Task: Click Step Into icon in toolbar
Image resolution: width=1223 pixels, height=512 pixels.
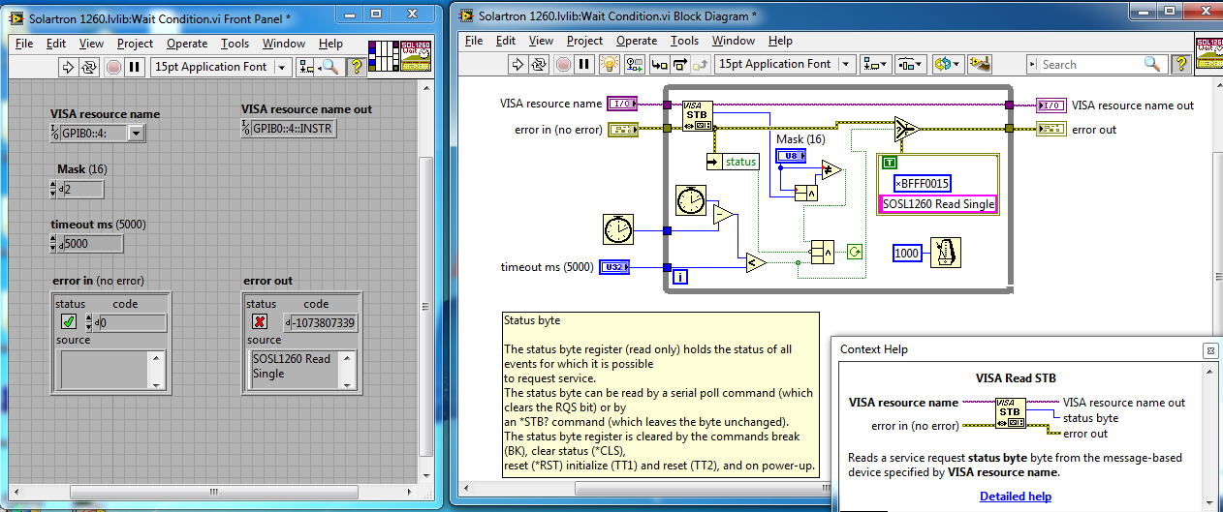Action: coord(660,64)
